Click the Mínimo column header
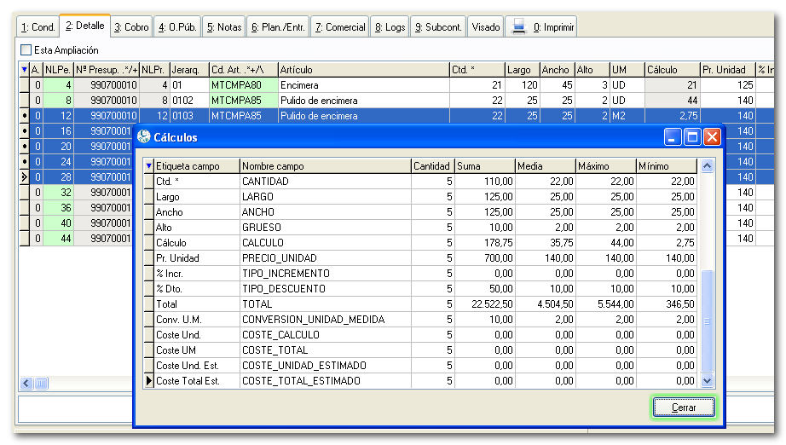 tap(666, 166)
